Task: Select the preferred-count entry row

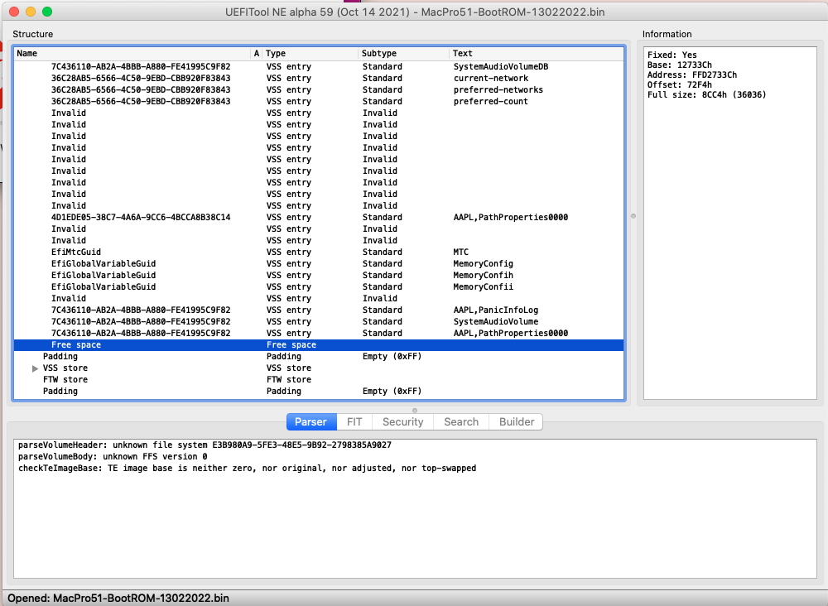Action: [319, 101]
